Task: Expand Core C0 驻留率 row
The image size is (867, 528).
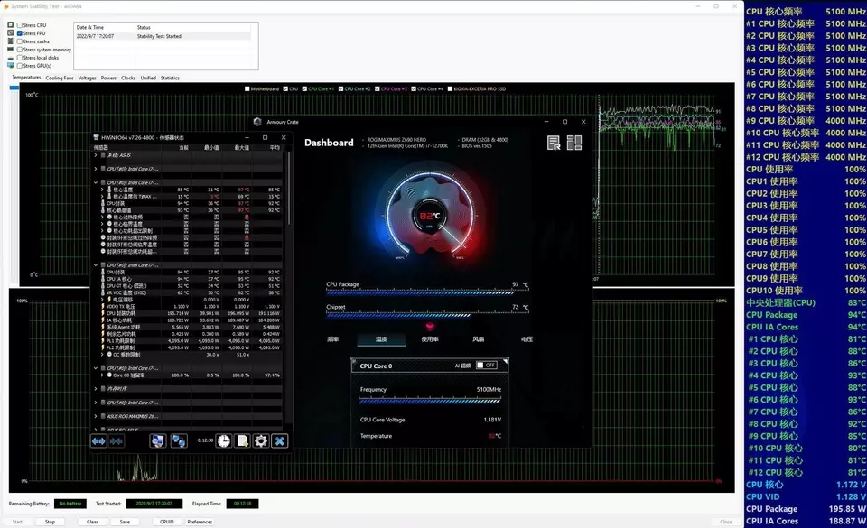Action: tap(102, 375)
